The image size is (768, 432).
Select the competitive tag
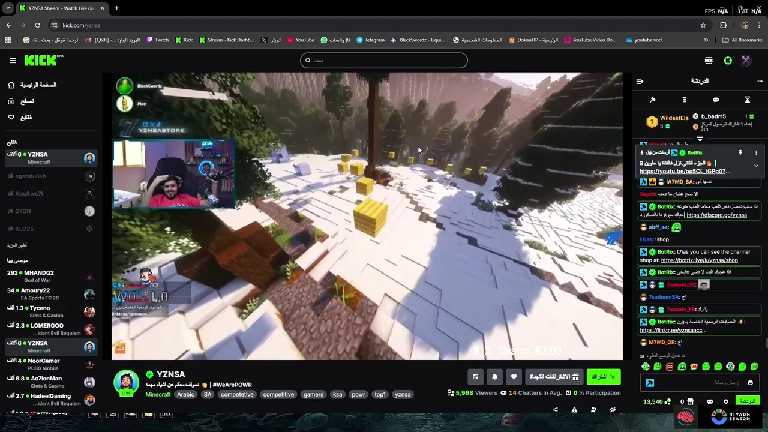(x=278, y=395)
